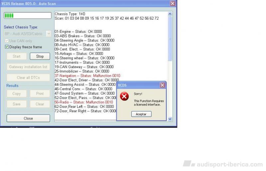This screenshot has width=266, height=171.
Task: Close the Auto Scan window
Action: click(x=173, y=3)
